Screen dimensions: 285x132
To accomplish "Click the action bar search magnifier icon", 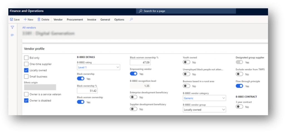I will click(131, 19).
